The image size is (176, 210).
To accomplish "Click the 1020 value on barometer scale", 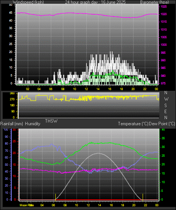I will (164, 14).
